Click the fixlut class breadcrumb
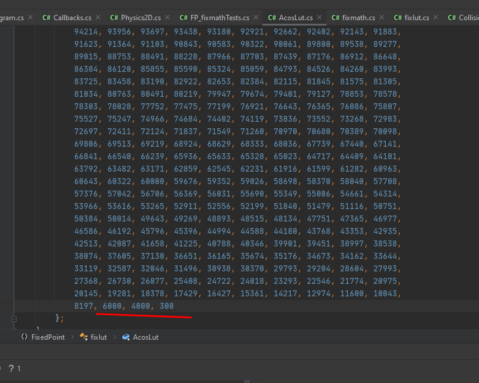 (x=99, y=337)
